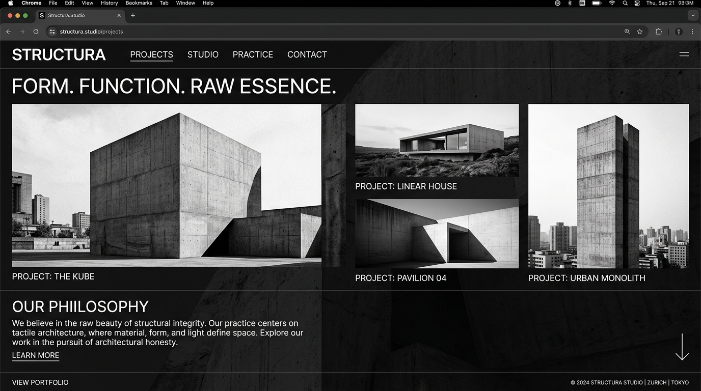The height and width of the screenshot is (391, 701).
Task: Click the battery icon in menu bar
Action: 597,3
